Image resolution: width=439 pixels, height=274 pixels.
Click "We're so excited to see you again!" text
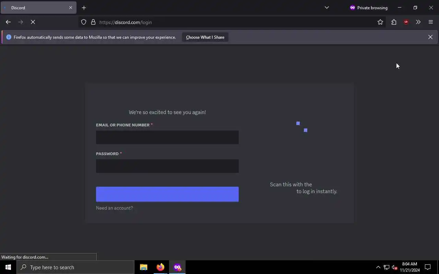pos(167,112)
